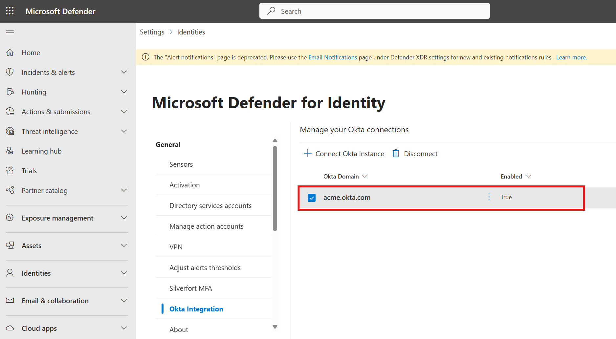The image size is (616, 339).
Task: Sort by the Okta Domain column header
Action: click(x=345, y=176)
